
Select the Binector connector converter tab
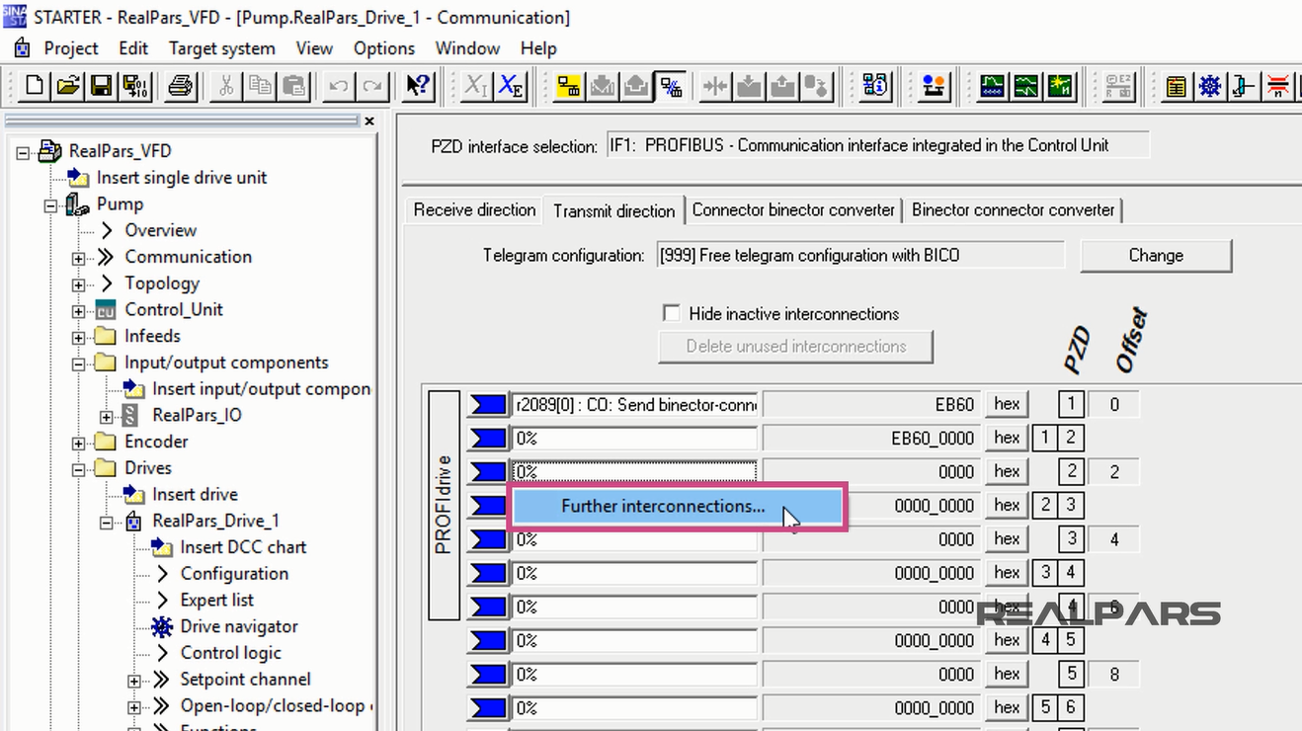point(1014,209)
